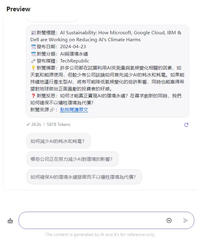Click the calendar icon beside 新聞分類
The width and height of the screenshot is (197, 239).
[33, 54]
